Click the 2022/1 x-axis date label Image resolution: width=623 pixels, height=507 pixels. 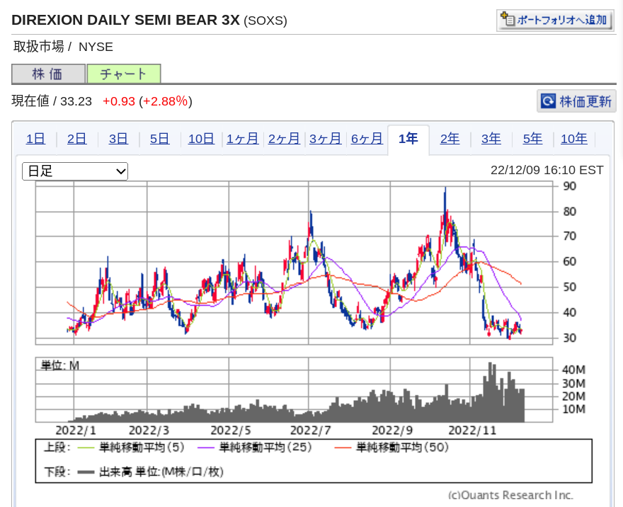[x=76, y=431]
